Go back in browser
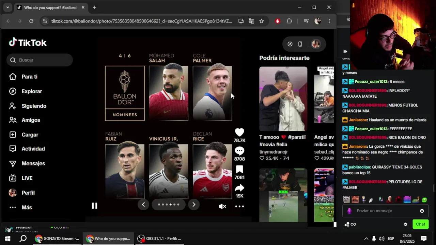Image resolution: width=436 pixels, height=245 pixels. [x=8, y=21]
